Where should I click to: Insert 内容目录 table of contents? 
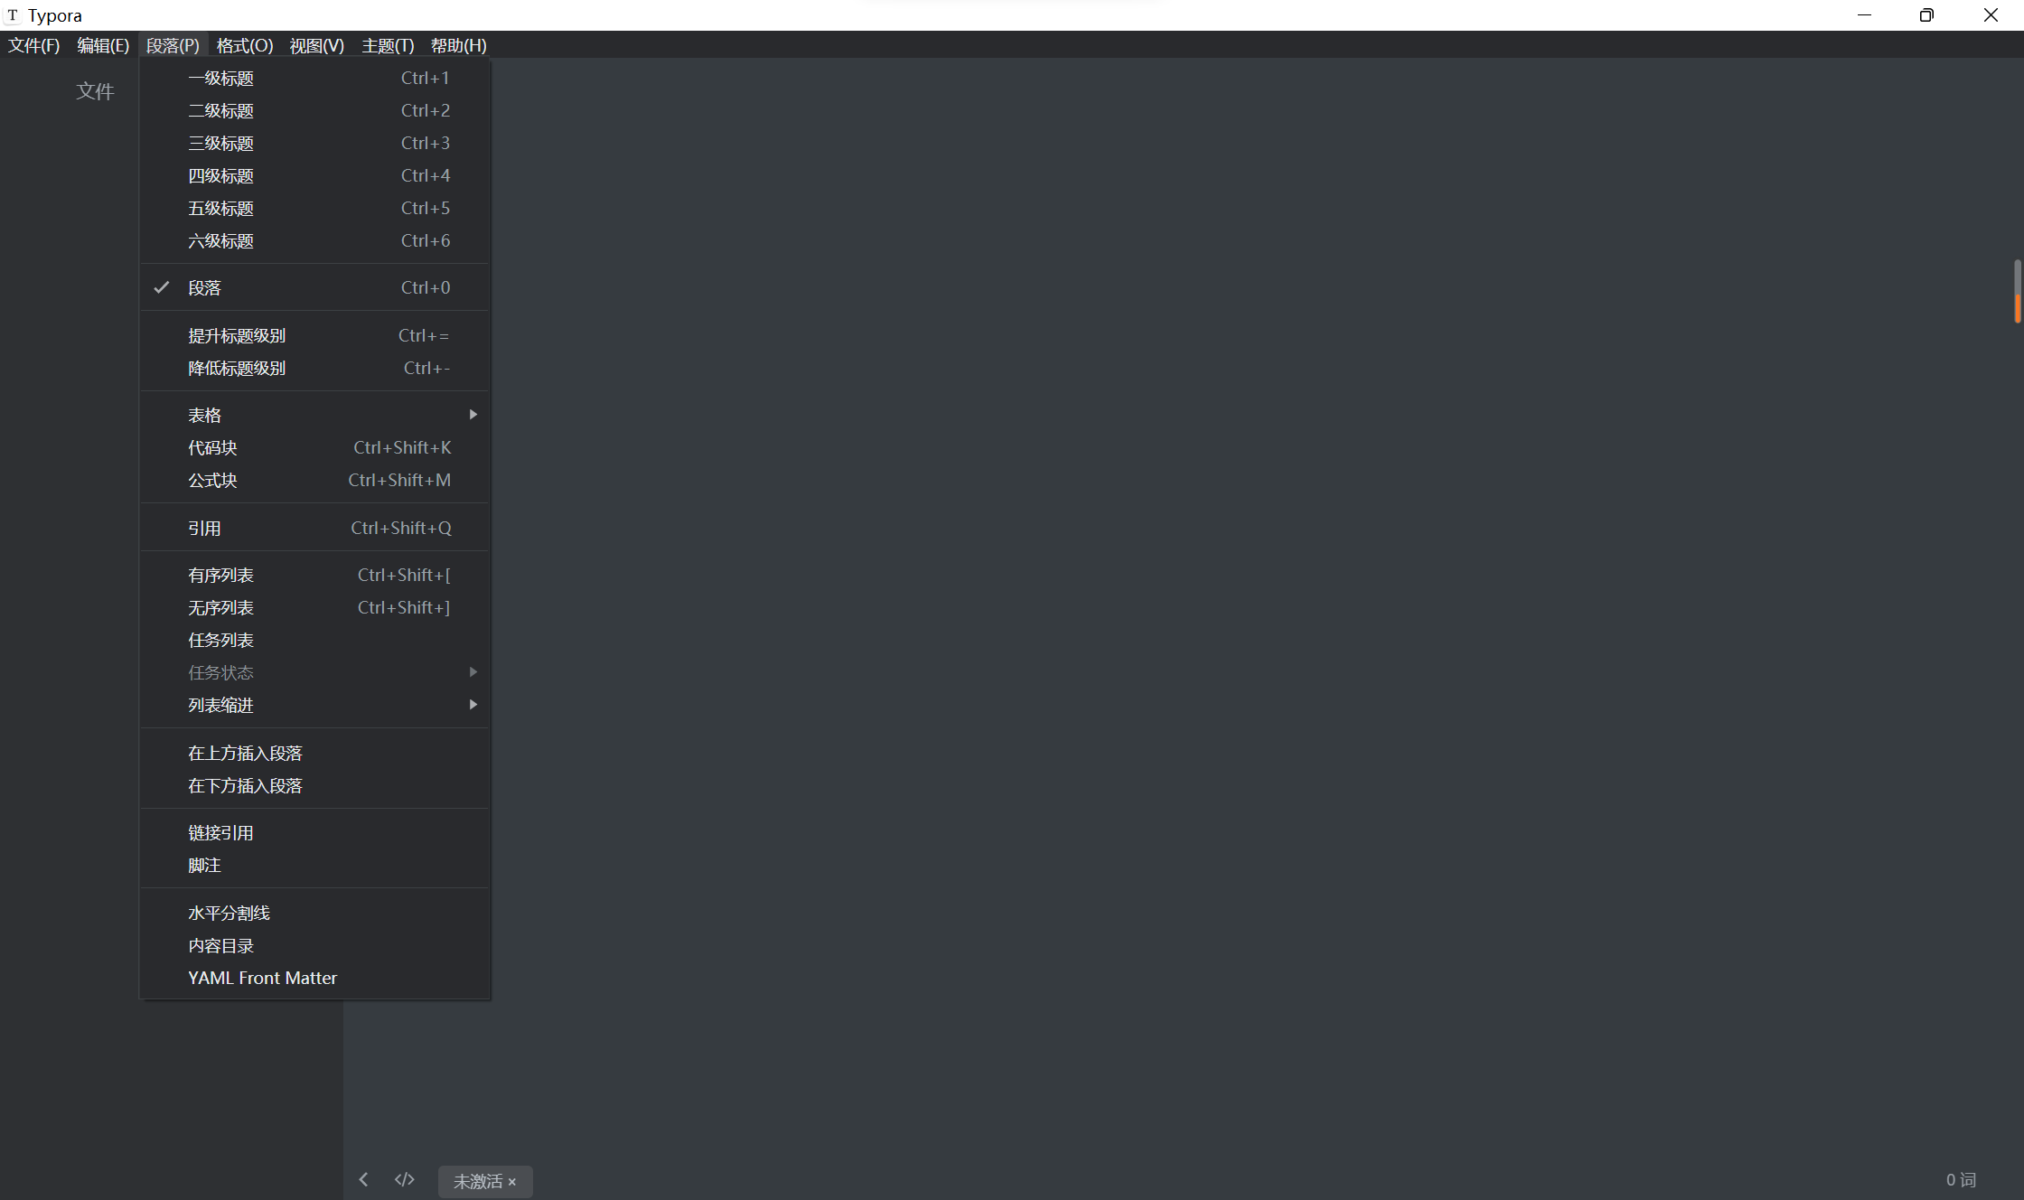[x=314, y=945]
